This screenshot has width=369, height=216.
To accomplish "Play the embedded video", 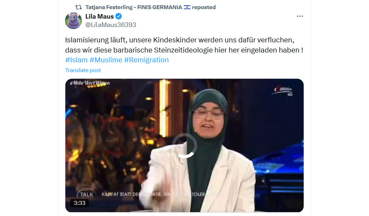I will point(184,145).
